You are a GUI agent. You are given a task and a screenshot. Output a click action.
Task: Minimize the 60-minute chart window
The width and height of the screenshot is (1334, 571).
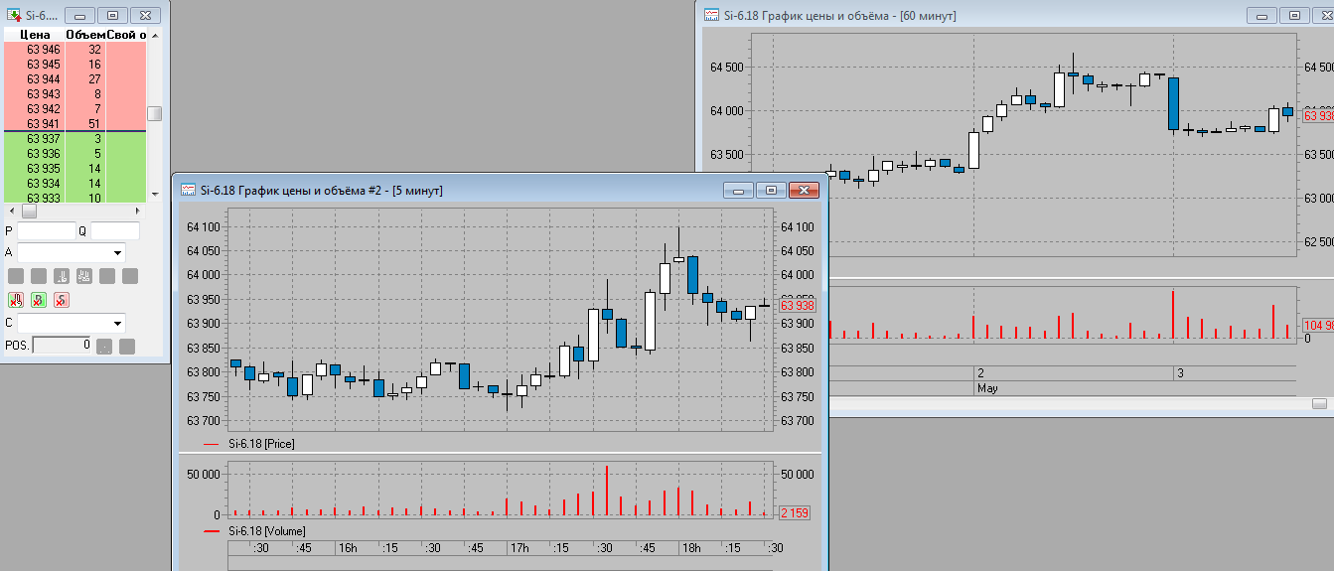1262,15
